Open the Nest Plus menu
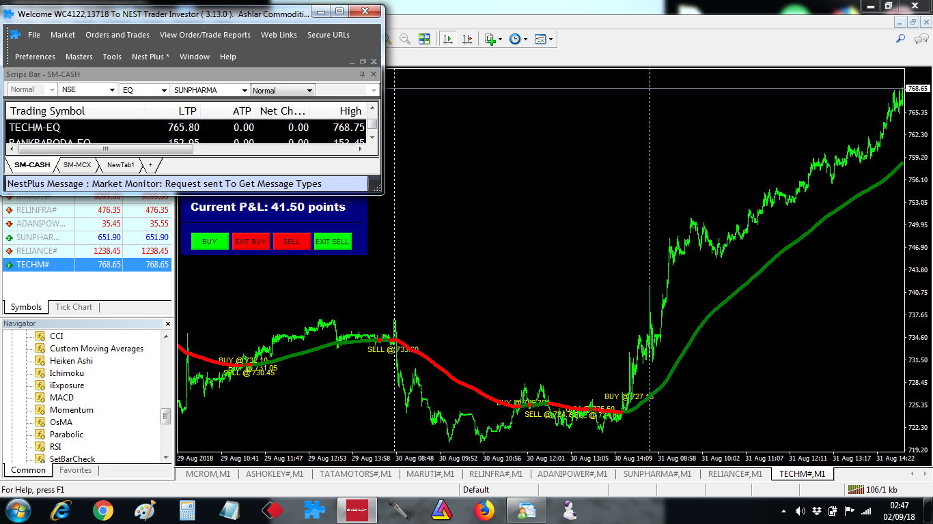 click(x=150, y=57)
